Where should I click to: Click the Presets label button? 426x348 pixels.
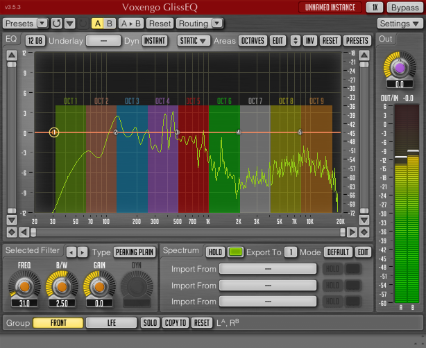(x=19, y=24)
